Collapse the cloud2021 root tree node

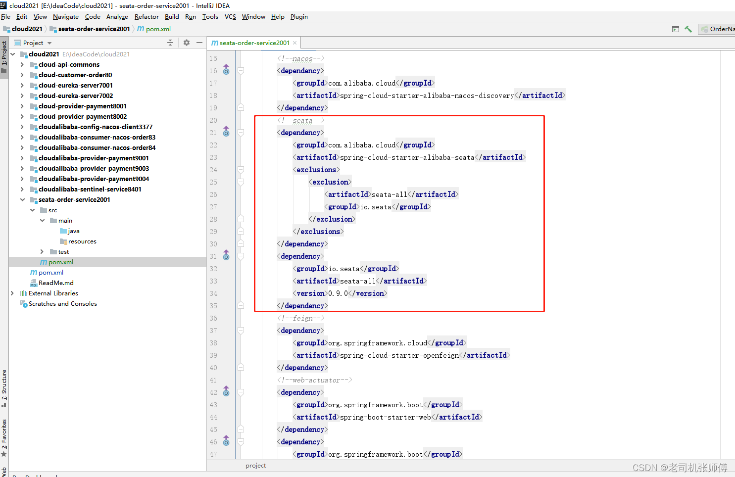tap(13, 54)
